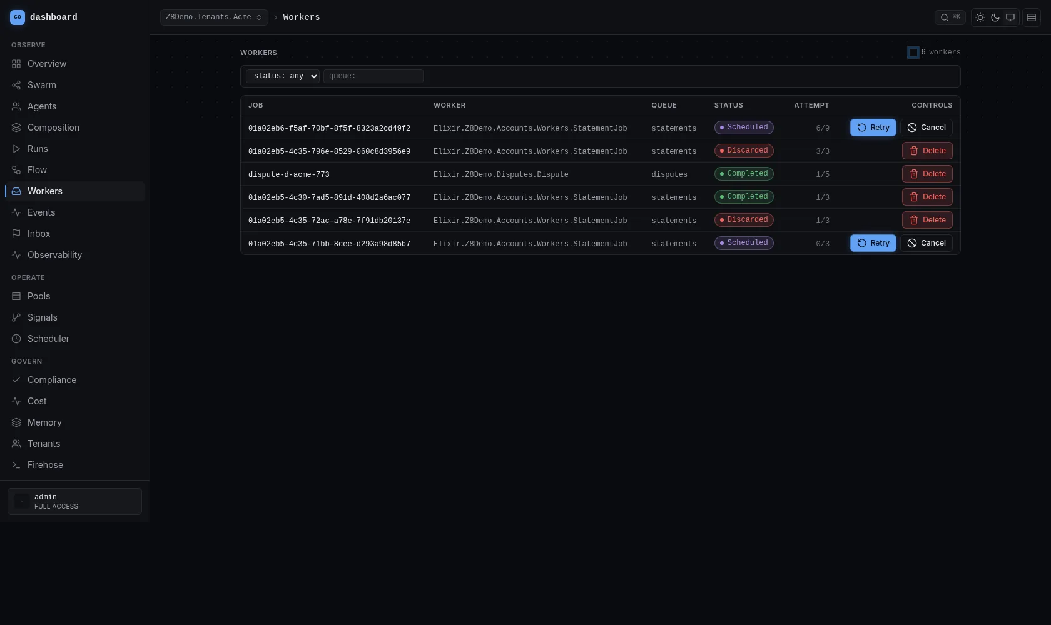Viewport: 1051px width, 625px height.
Task: Go to Tenants page
Action: [x=75, y=444]
